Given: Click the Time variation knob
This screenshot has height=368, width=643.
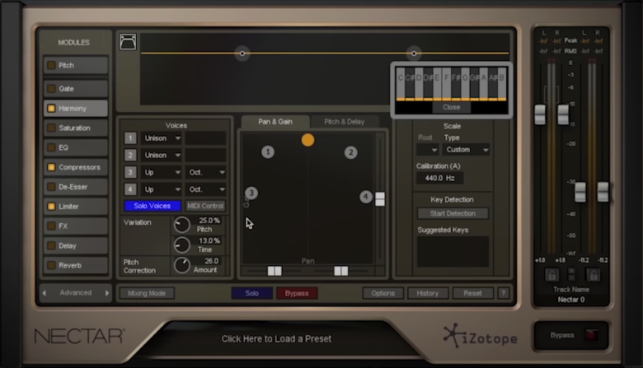Looking at the screenshot, I should (x=181, y=245).
